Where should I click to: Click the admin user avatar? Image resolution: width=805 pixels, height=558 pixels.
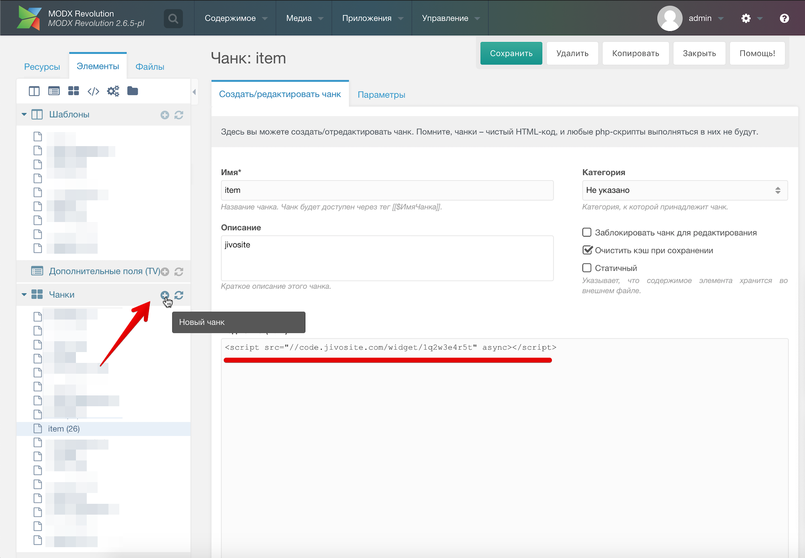point(670,18)
